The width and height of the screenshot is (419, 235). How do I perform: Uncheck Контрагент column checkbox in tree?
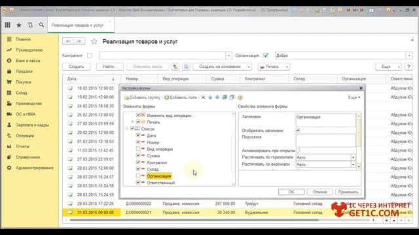[x=138, y=162]
